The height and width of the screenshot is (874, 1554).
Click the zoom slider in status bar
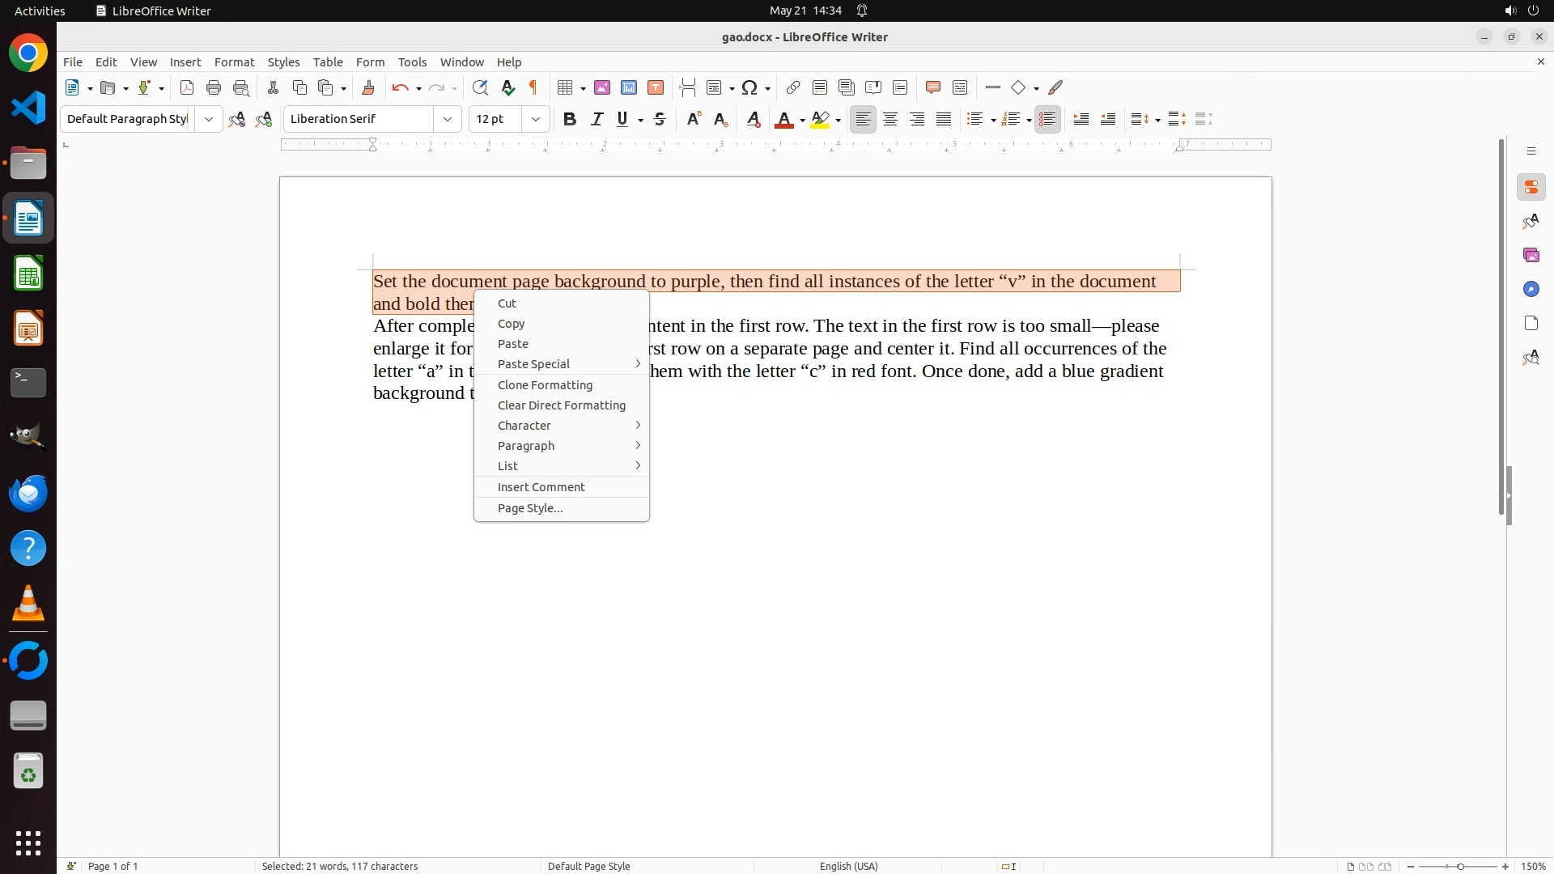click(x=1459, y=866)
